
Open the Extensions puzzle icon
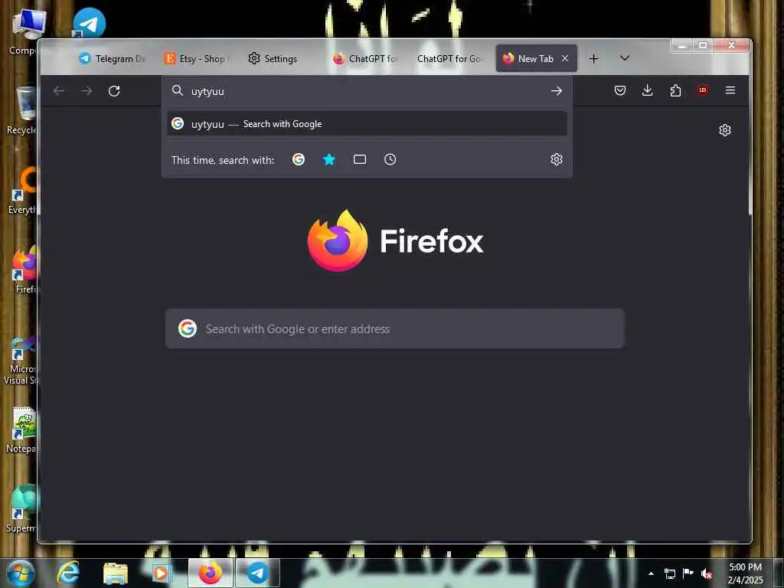675,90
